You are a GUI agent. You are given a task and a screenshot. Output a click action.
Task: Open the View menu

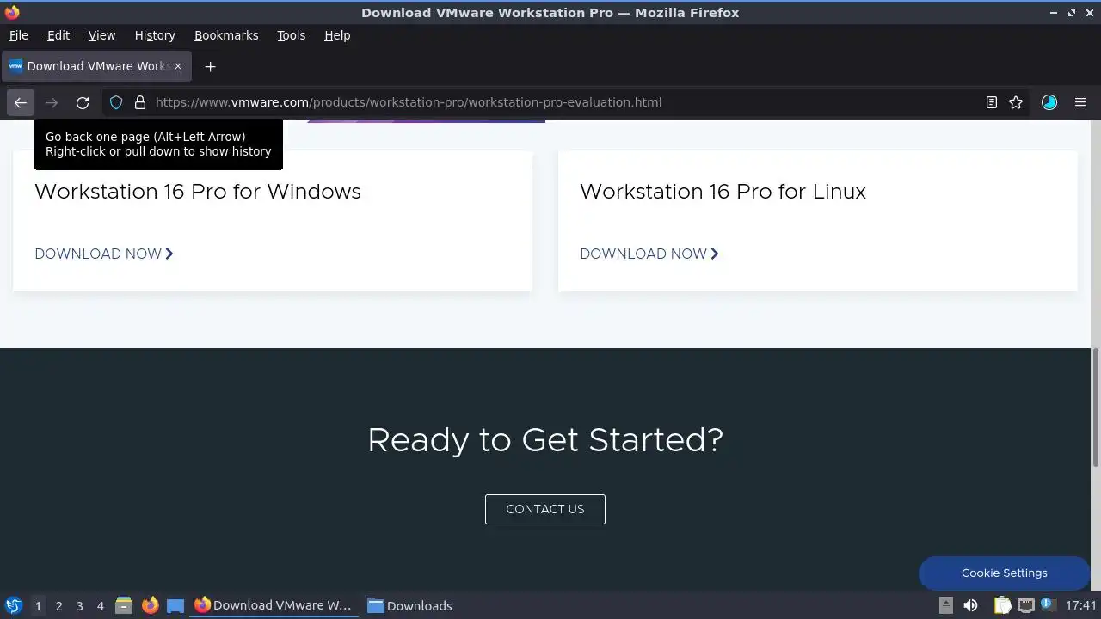point(101,35)
